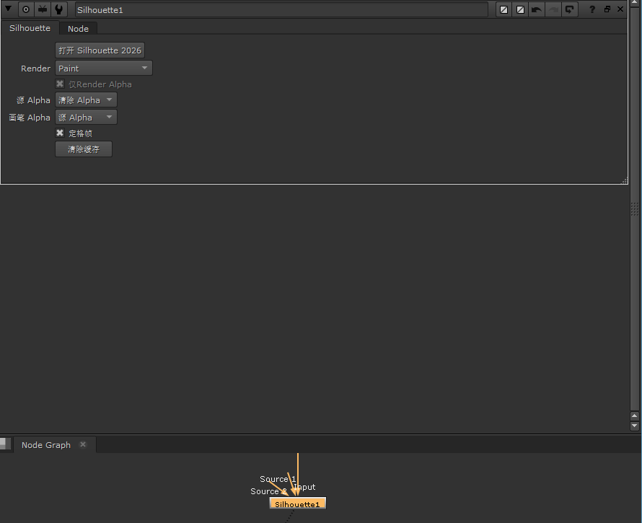642x523 pixels.
Task: Collapse the Silhouette1 properties panel arrow
Action: 8,9
